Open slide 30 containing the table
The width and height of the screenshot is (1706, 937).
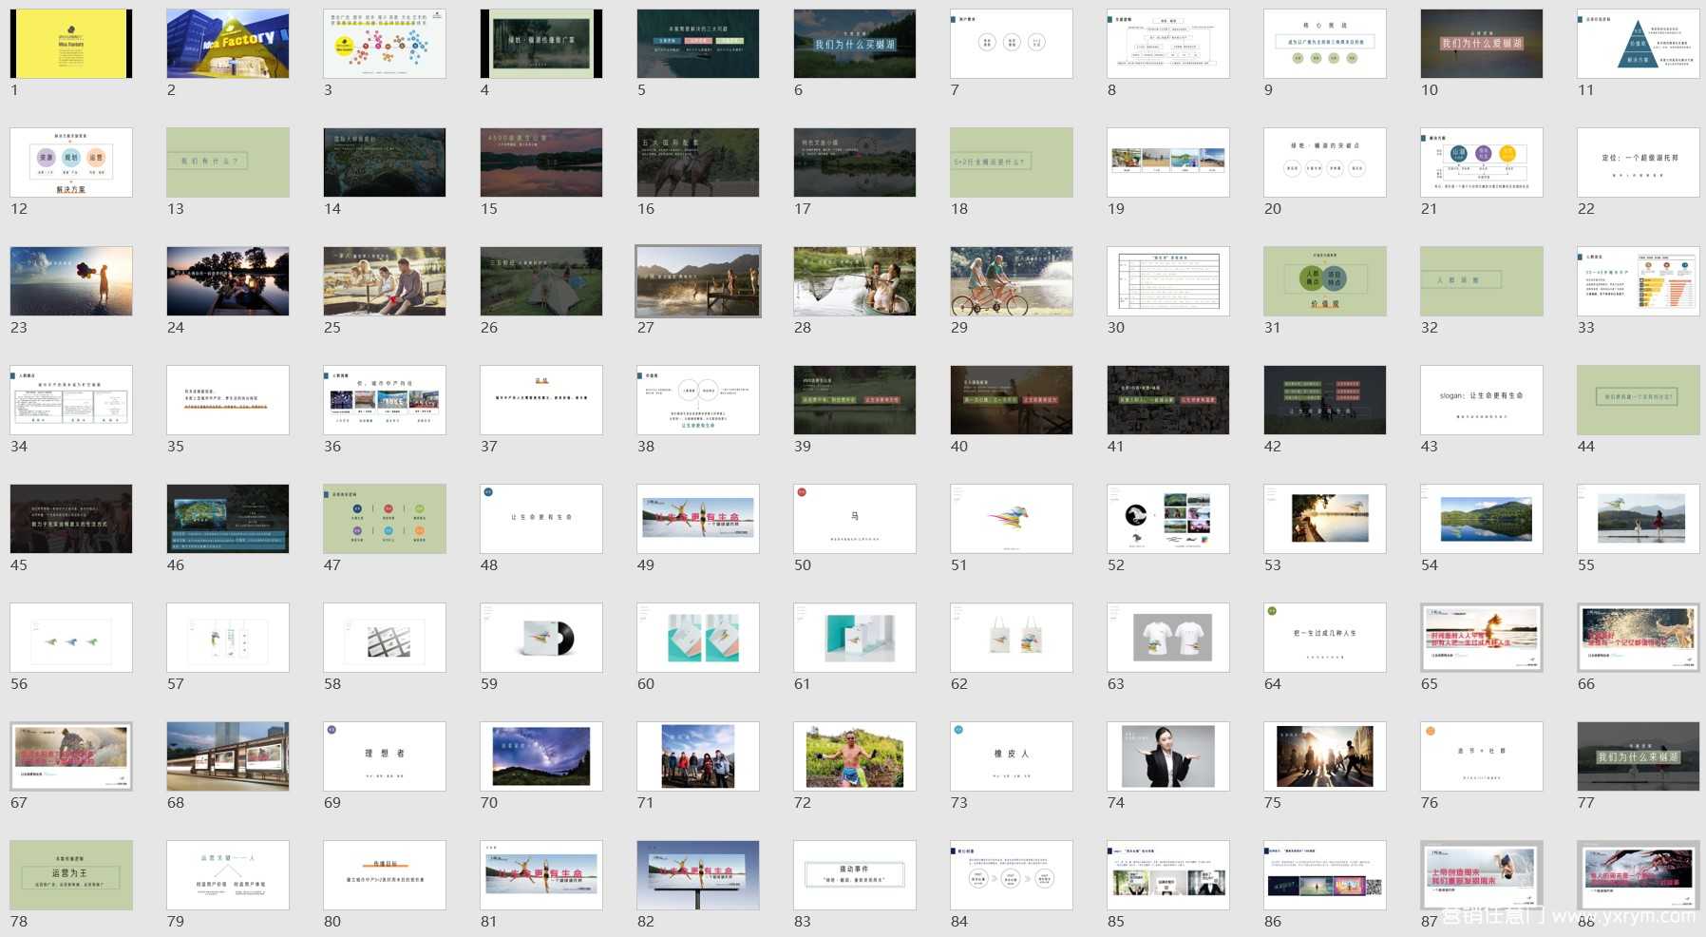[1168, 281]
